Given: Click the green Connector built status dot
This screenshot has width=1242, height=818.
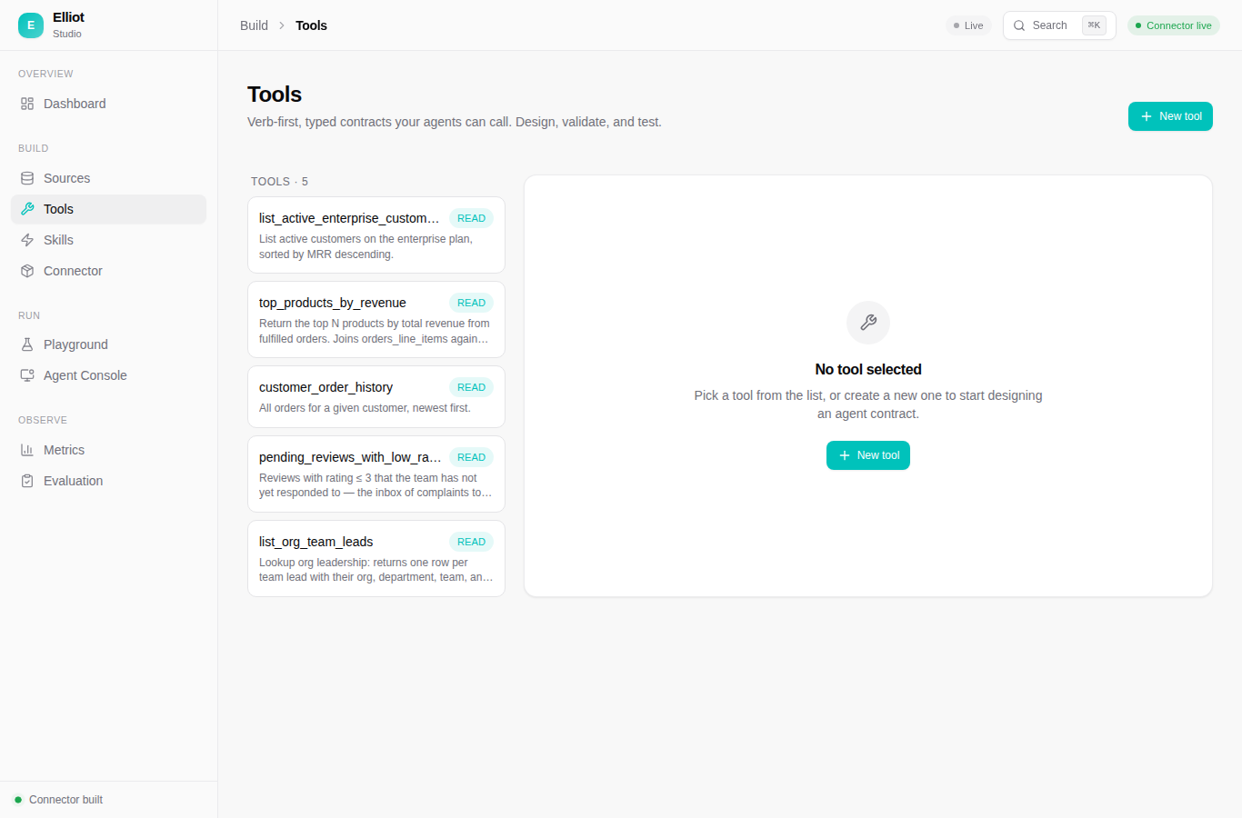Looking at the screenshot, I should [18, 800].
